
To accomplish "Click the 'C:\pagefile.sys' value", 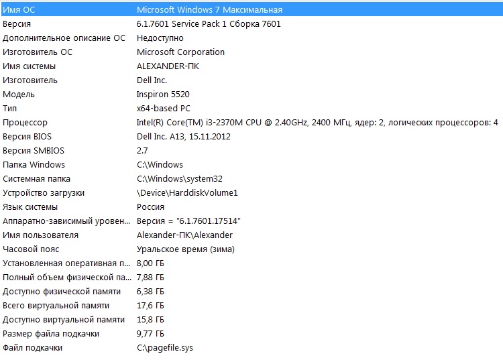I will pos(165,349).
